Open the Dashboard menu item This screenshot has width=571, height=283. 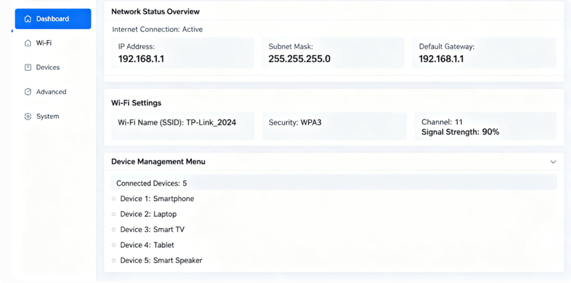(53, 19)
